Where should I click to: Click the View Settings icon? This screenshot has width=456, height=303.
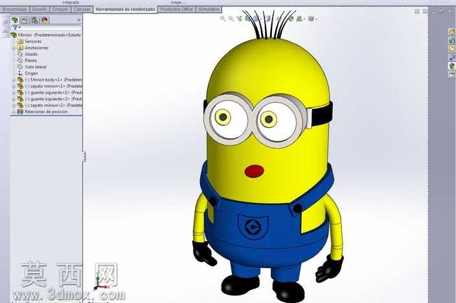pyautogui.click(x=311, y=19)
